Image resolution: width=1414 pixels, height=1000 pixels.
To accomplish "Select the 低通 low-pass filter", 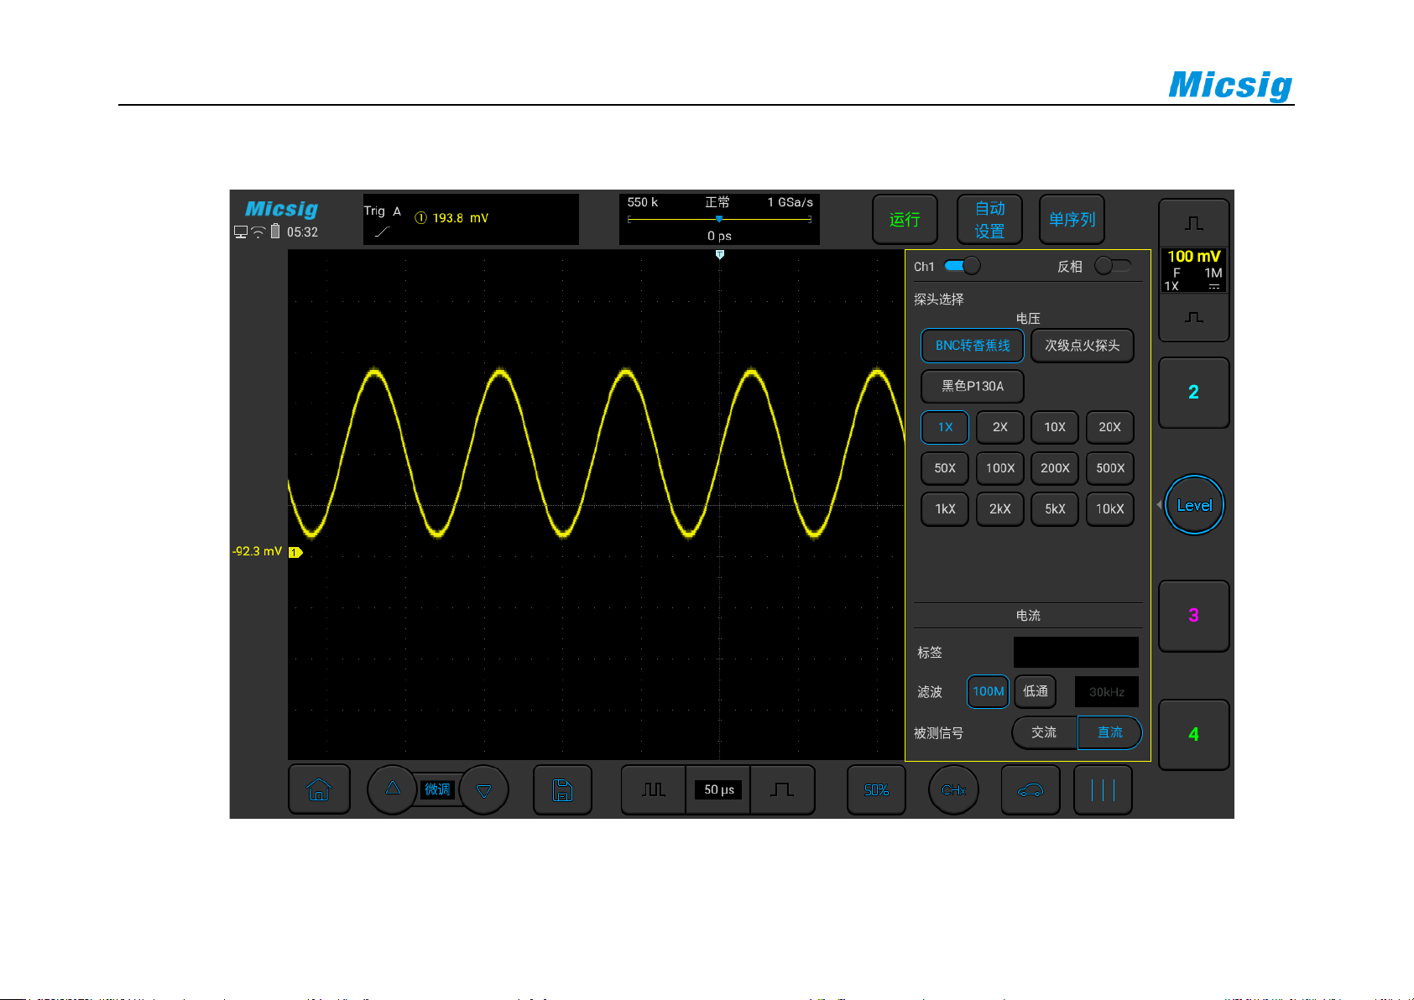I will (x=1036, y=691).
